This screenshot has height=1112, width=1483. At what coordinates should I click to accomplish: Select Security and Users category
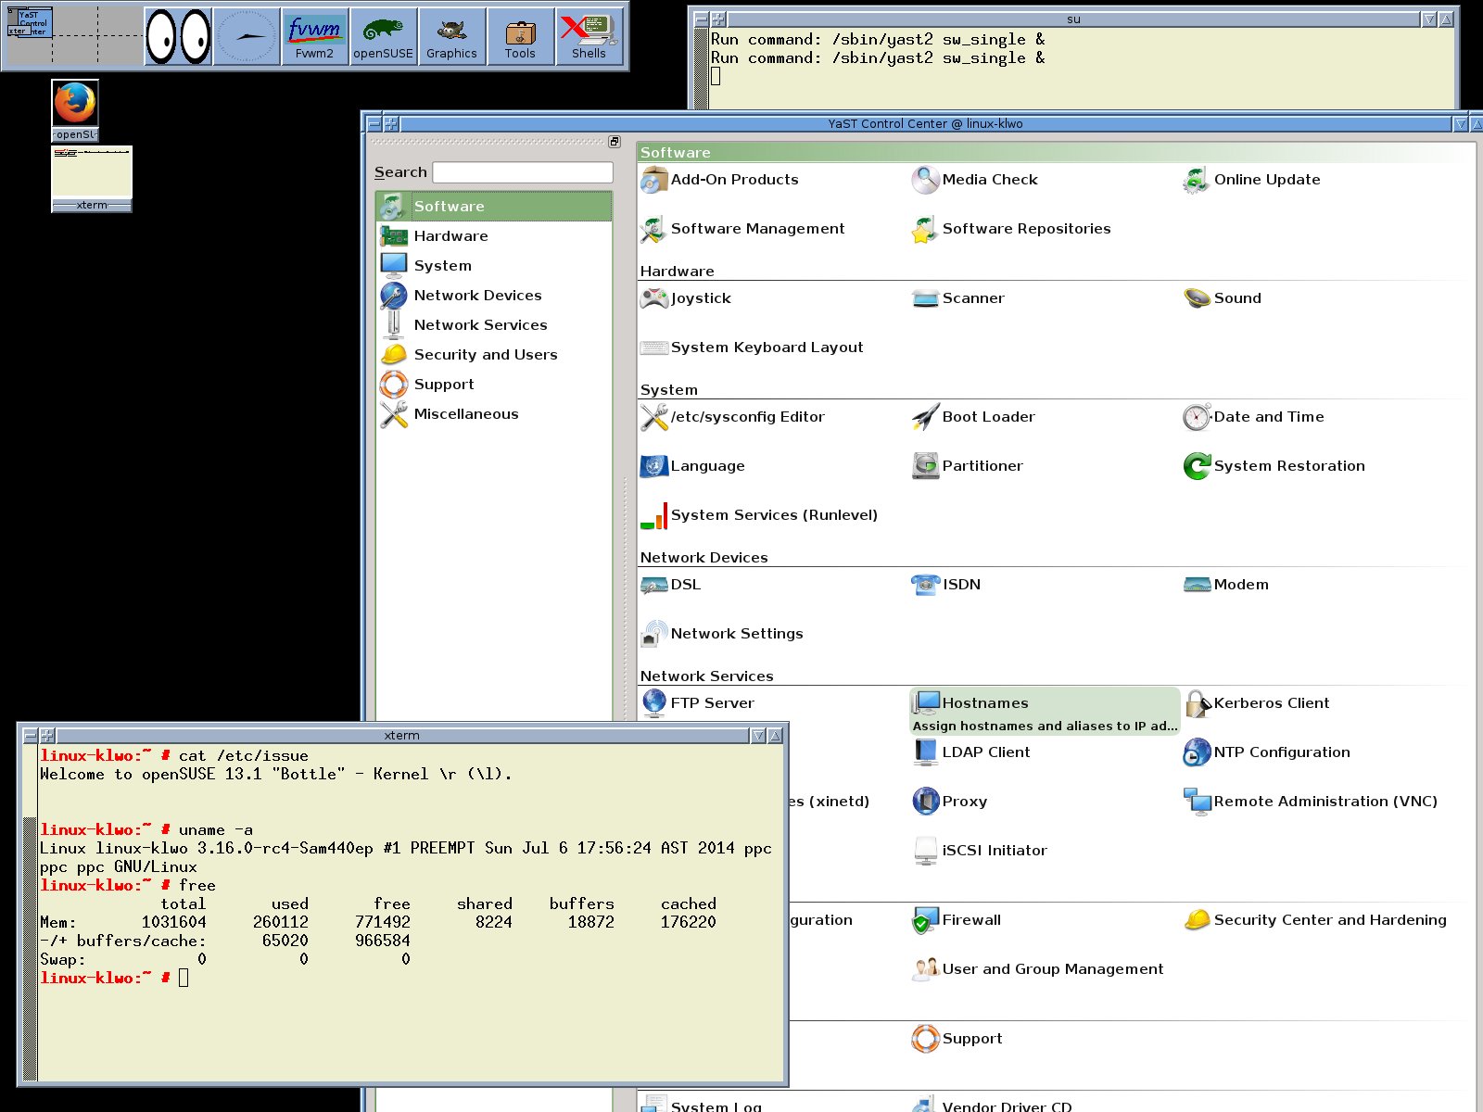[485, 355]
